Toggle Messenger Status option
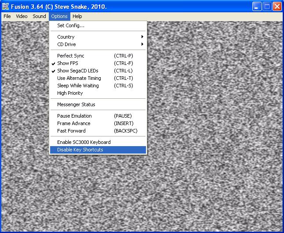This screenshot has width=284, height=233. [x=98, y=104]
